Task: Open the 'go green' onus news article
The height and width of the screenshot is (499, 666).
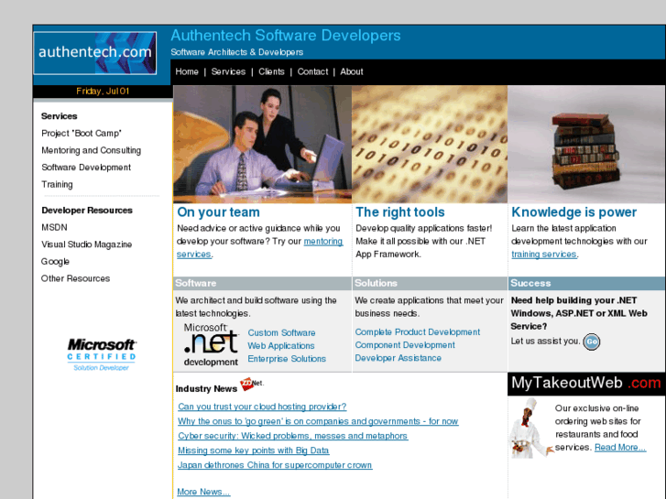Action: pyautogui.click(x=318, y=421)
